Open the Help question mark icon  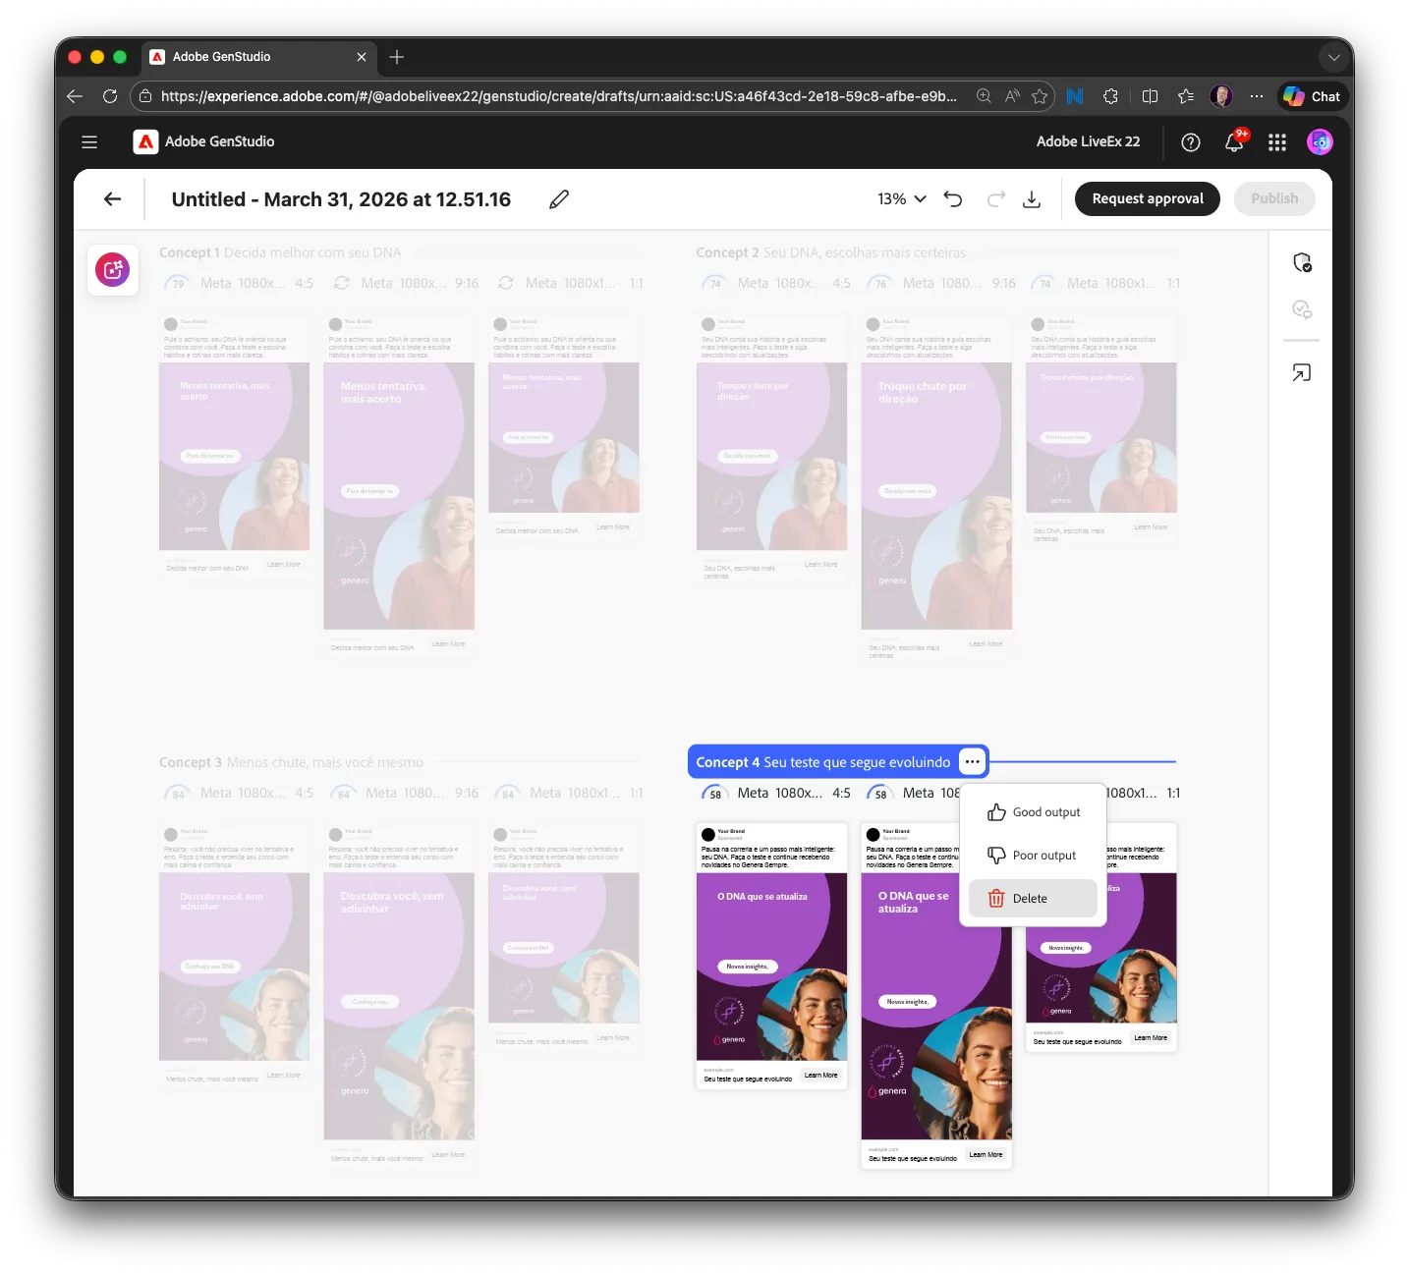(x=1191, y=142)
